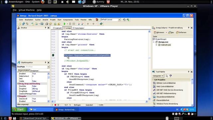The height and width of the screenshot is (120, 213).
Task: Collapse the Drag, Drop und Docking category
Action: (18, 84)
